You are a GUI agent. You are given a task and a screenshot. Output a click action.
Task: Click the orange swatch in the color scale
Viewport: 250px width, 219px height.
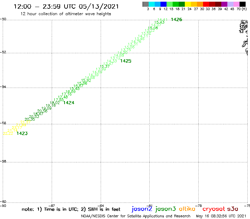200,4
